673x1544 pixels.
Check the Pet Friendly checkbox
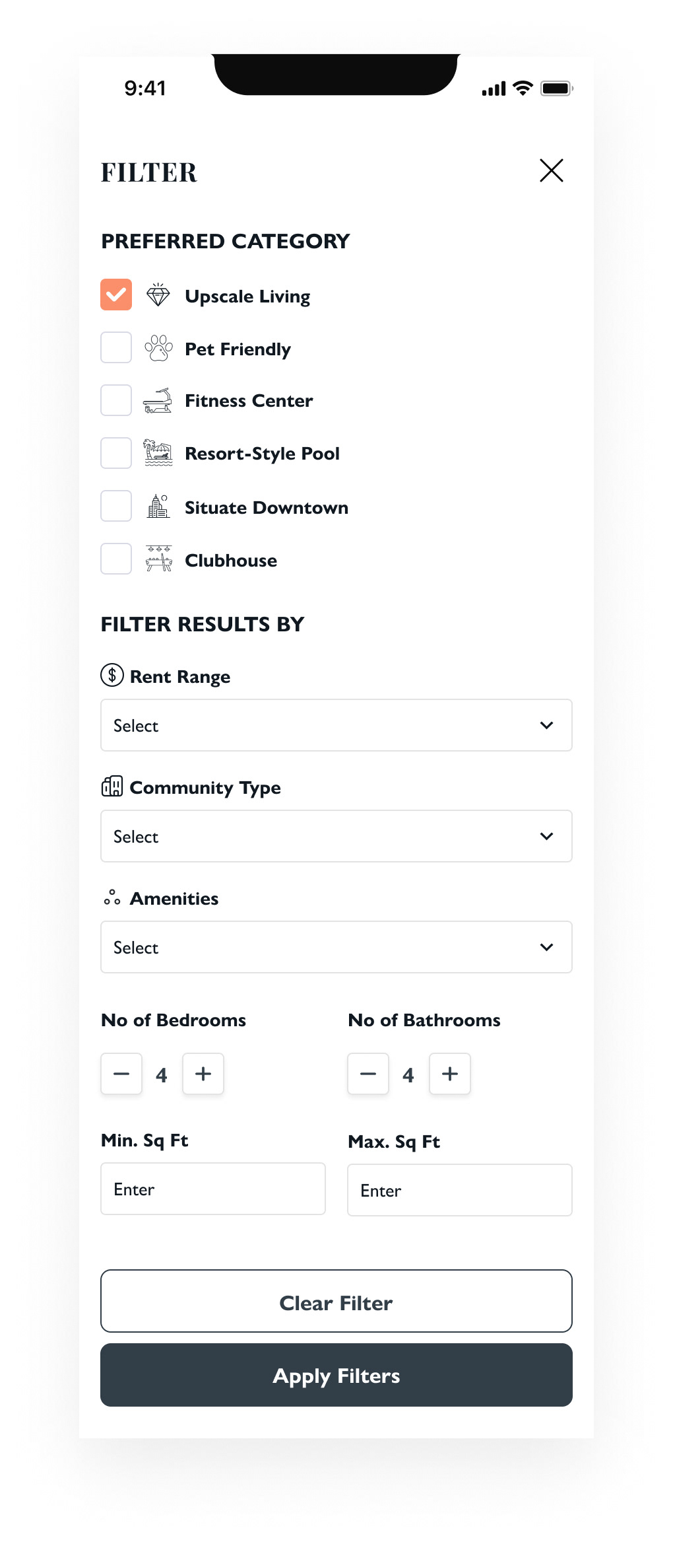(116, 347)
